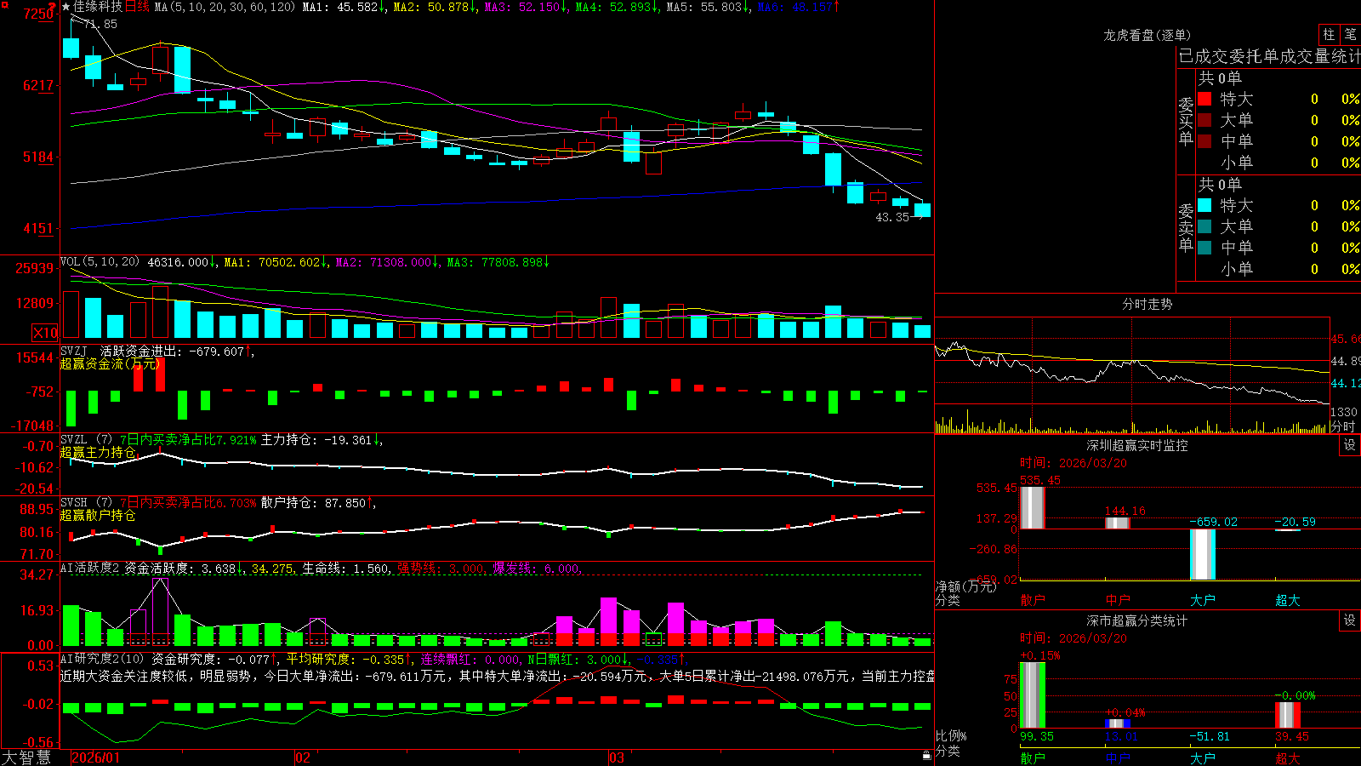Click the 02 month timeline marker
This screenshot has height=766, width=1361.
pyautogui.click(x=303, y=757)
